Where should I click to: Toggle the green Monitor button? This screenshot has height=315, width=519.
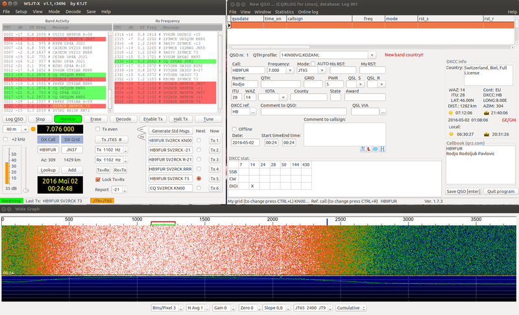tap(68, 119)
